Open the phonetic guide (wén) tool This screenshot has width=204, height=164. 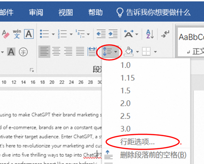coord(17,34)
